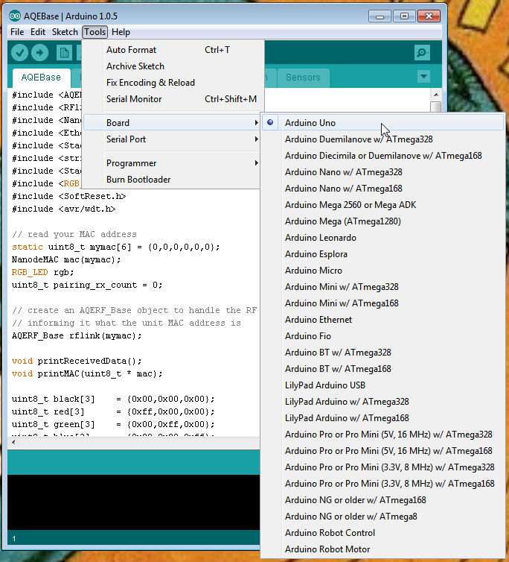Open the Help menu
509x562 pixels.
pyautogui.click(x=121, y=32)
